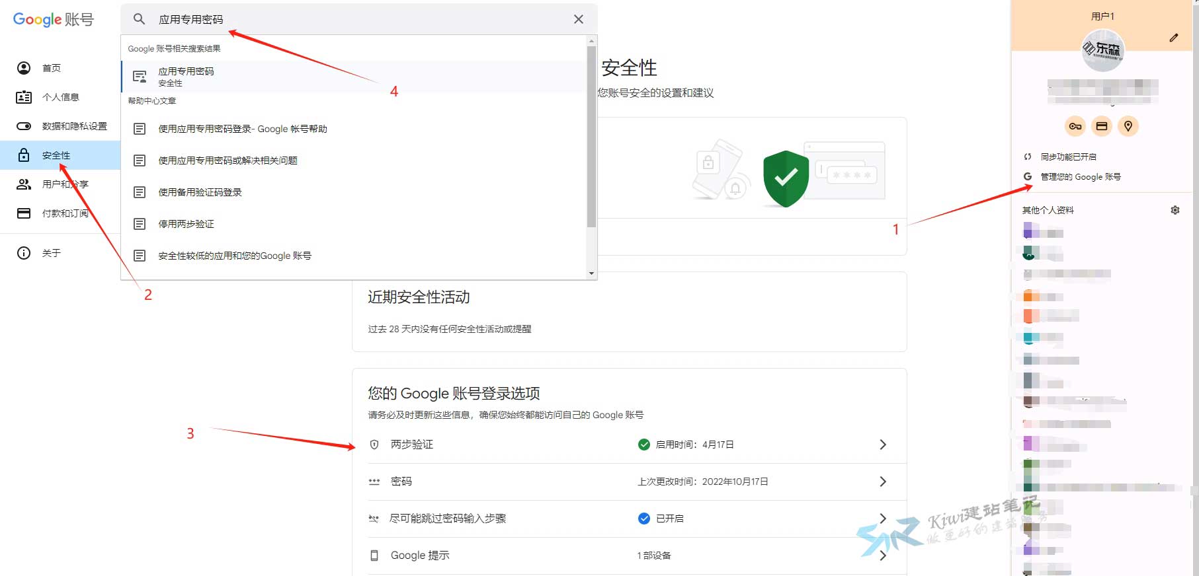The image size is (1199, 576).
Task: Click the 两步验证 shield icon
Action: coord(374,445)
